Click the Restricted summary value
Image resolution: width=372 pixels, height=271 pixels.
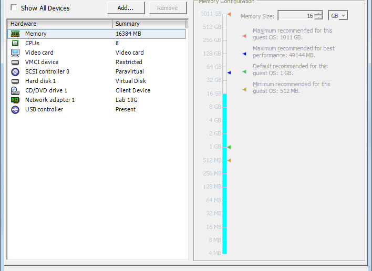coord(129,62)
